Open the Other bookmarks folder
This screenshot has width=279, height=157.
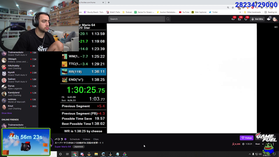tap(252, 12)
